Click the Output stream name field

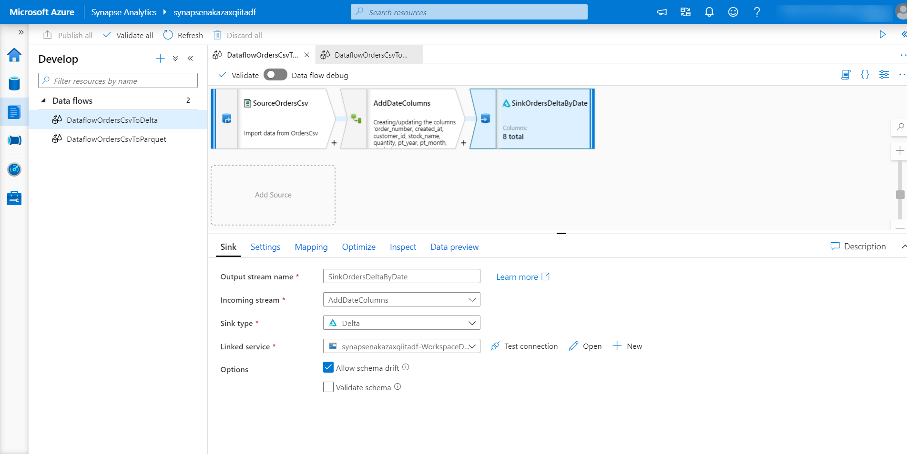click(402, 276)
